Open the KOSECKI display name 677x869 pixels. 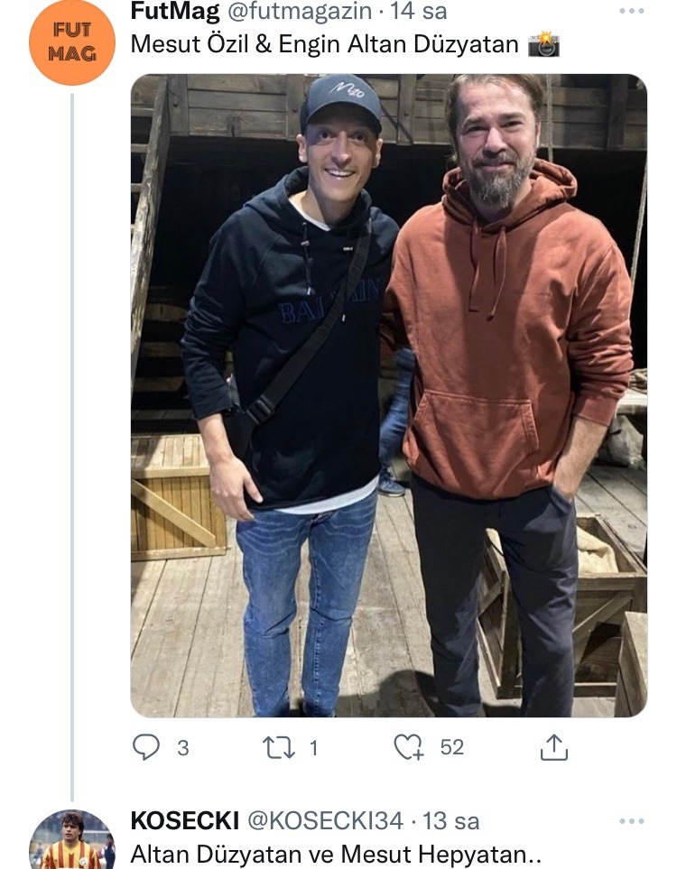pyautogui.click(x=184, y=821)
